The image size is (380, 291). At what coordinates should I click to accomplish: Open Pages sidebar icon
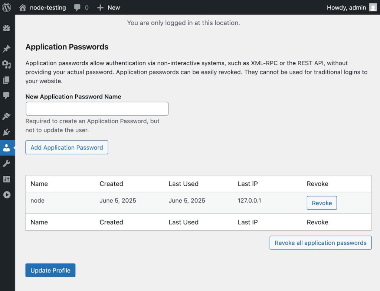click(x=7, y=80)
